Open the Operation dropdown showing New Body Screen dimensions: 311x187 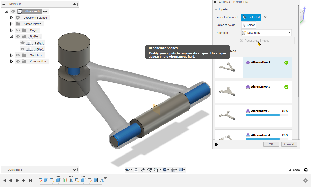coord(266,33)
